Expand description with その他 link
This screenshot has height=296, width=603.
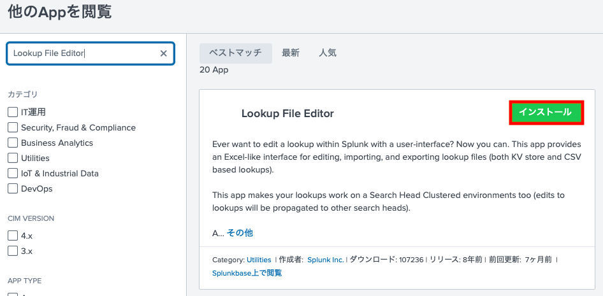pyautogui.click(x=240, y=233)
